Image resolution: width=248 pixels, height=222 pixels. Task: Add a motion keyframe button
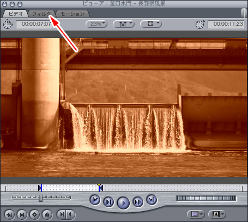point(34,214)
